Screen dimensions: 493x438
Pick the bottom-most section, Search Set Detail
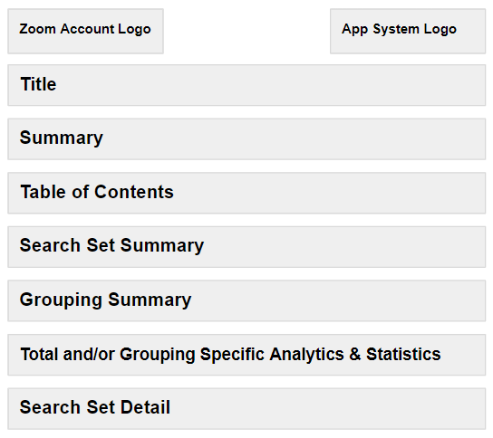[246, 409]
